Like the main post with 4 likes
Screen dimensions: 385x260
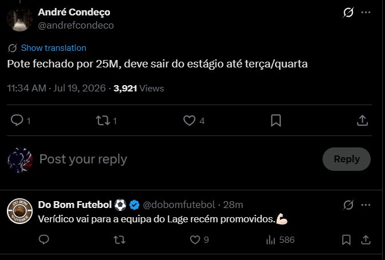(x=189, y=121)
